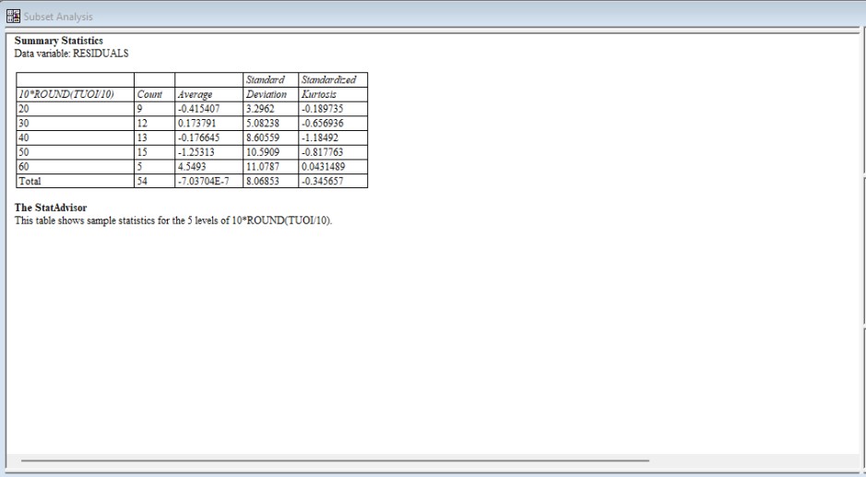This screenshot has width=866, height=477.
Task: Select the Average column header
Action: (x=195, y=94)
